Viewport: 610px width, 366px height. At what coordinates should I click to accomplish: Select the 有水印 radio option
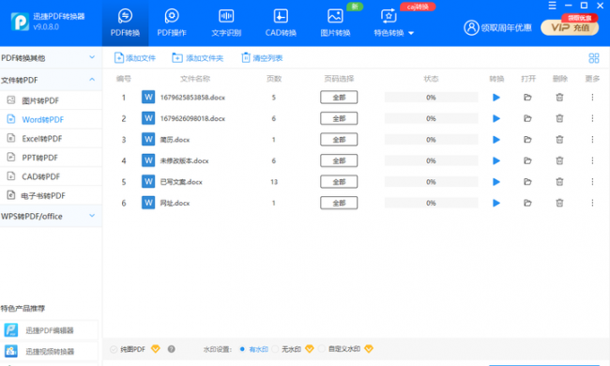(x=242, y=349)
